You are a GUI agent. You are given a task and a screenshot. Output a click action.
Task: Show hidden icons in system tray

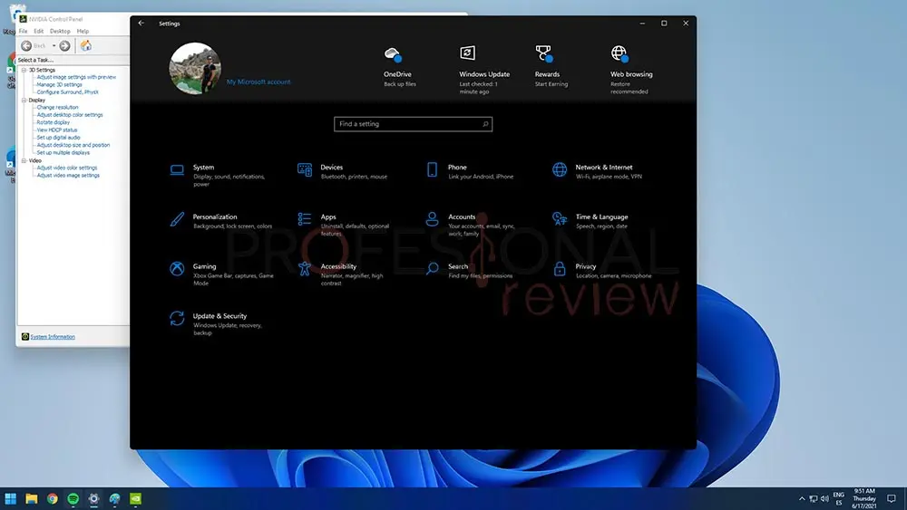(x=802, y=498)
